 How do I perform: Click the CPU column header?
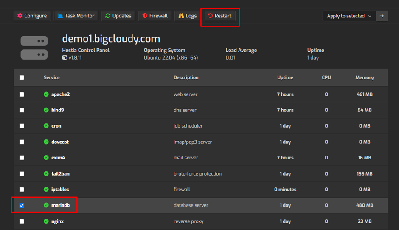point(326,77)
